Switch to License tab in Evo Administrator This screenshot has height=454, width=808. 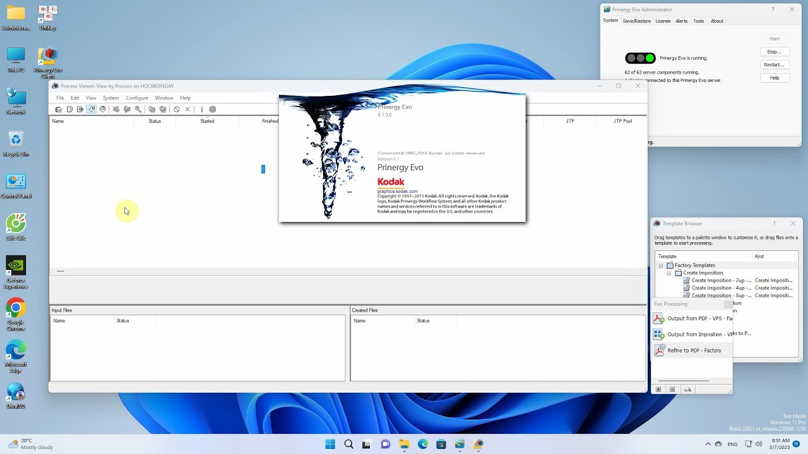pos(663,21)
